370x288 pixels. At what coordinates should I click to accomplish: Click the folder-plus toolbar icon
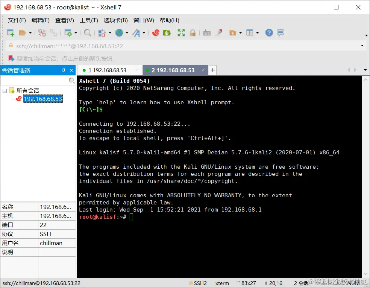(x=233, y=33)
